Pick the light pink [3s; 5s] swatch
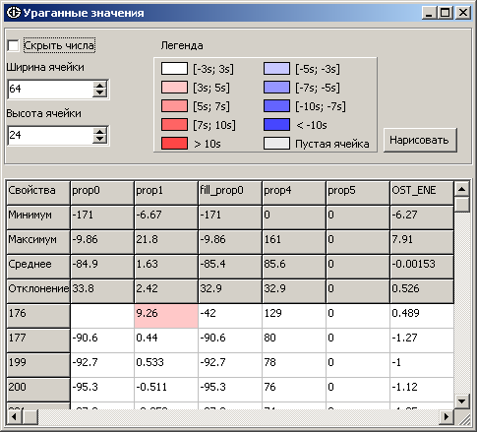The height and width of the screenshot is (432, 477). (x=174, y=88)
